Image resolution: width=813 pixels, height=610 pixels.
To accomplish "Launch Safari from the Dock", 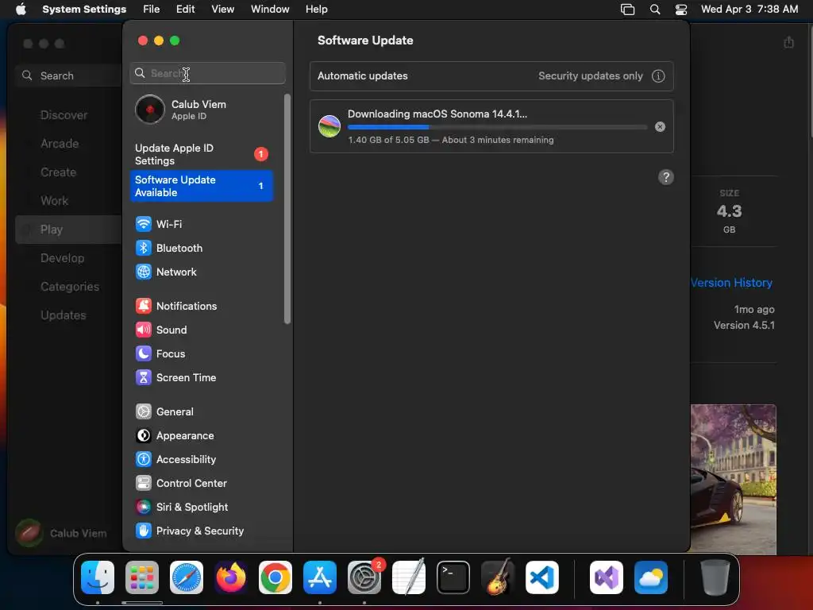I will point(187,577).
